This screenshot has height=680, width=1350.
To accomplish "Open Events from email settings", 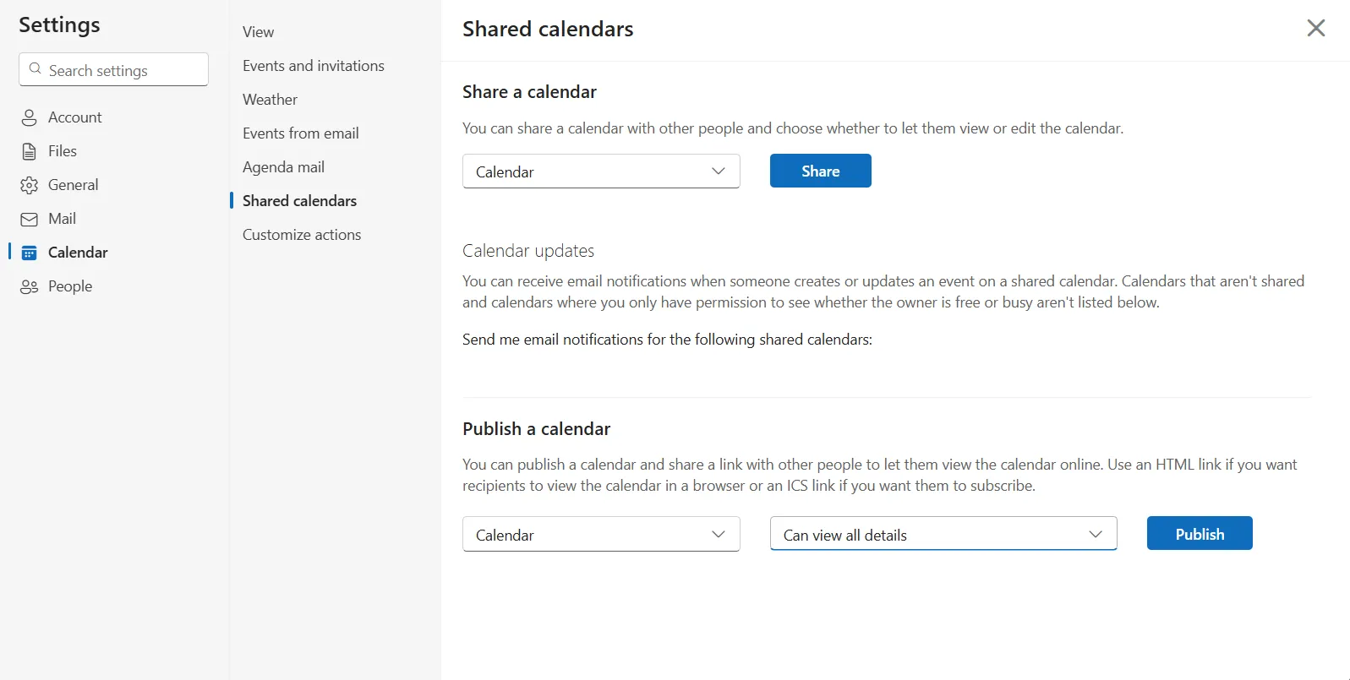I will pos(301,133).
